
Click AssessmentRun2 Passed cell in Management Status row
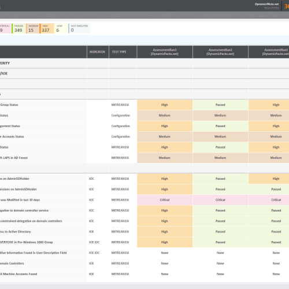click(220, 126)
